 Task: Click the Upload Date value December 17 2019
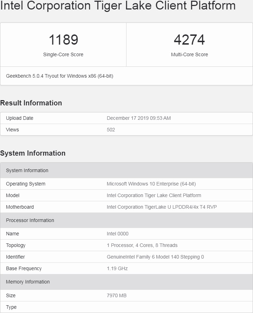click(138, 118)
